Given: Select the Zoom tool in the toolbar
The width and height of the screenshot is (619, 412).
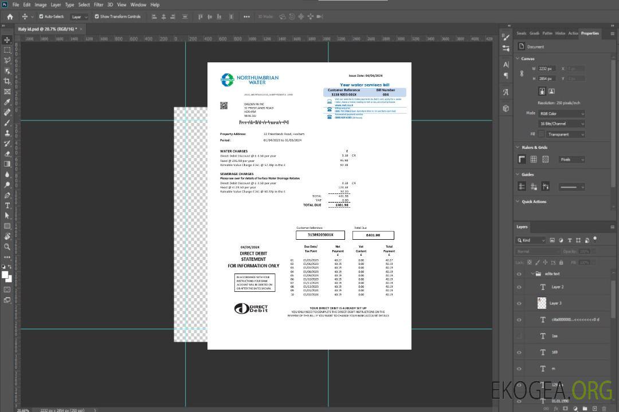Looking at the screenshot, I should (x=7, y=247).
